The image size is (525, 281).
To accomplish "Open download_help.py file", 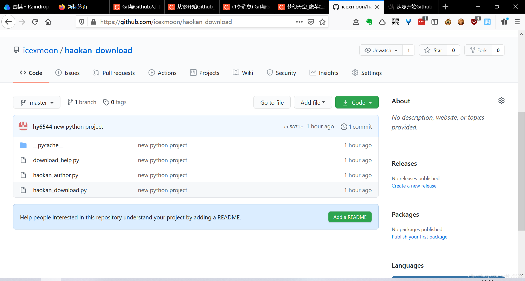I will 56,160.
